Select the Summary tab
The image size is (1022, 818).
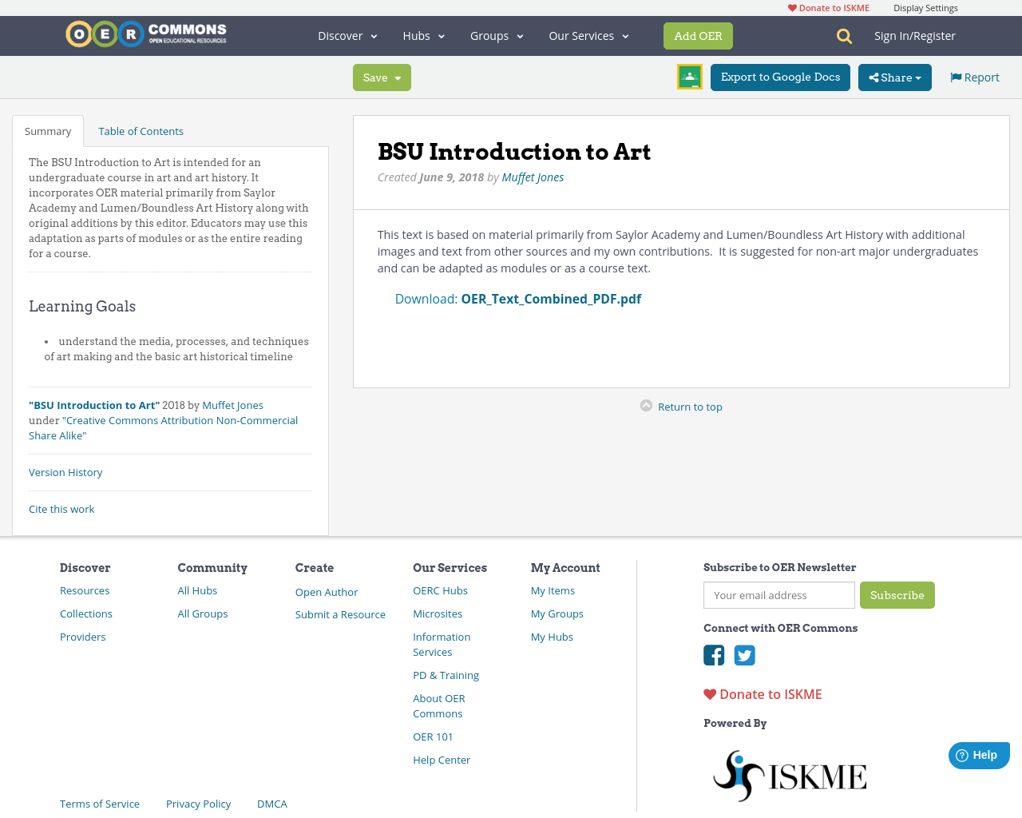(48, 129)
